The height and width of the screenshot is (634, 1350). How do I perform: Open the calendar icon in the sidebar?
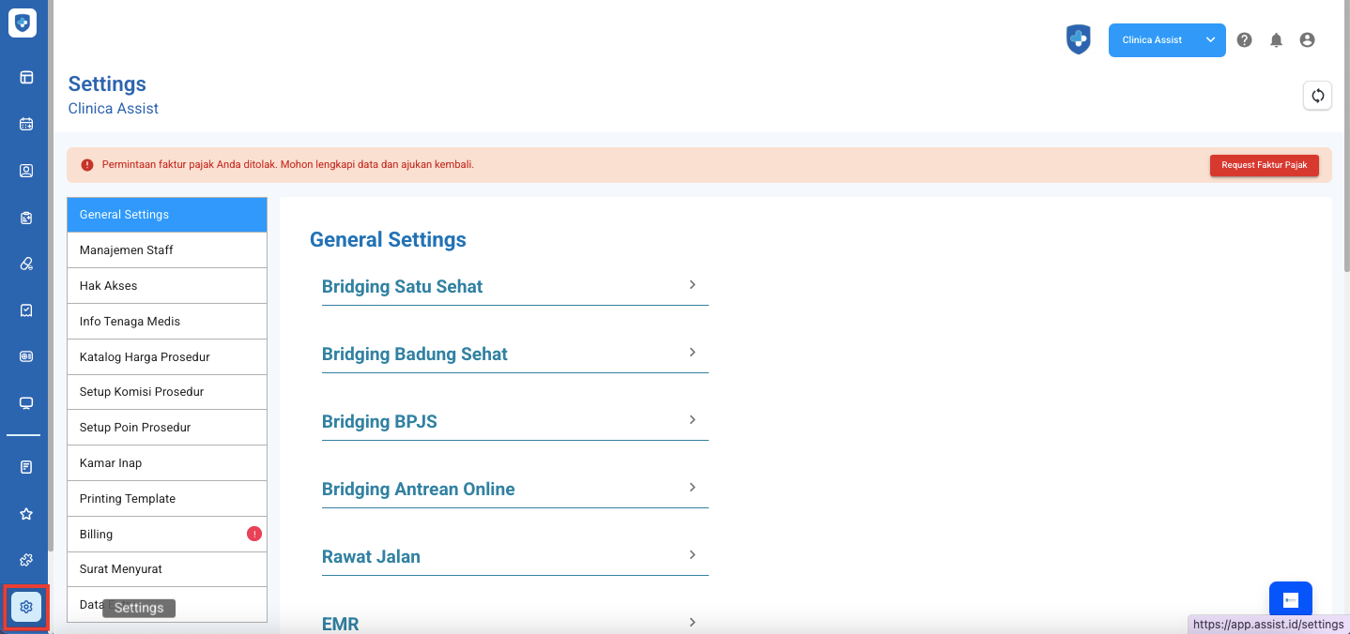(26, 124)
